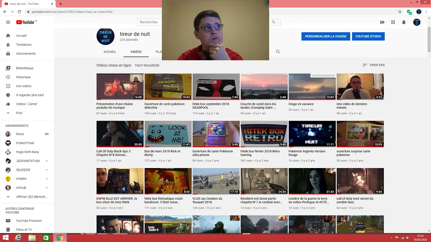Screen dimensions: 431x242
Task: Open the notifications bell
Action: [404, 22]
